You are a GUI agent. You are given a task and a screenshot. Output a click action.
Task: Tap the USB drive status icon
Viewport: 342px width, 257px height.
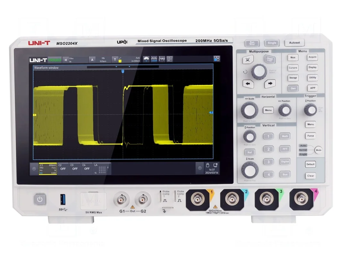pyautogui.click(x=208, y=165)
